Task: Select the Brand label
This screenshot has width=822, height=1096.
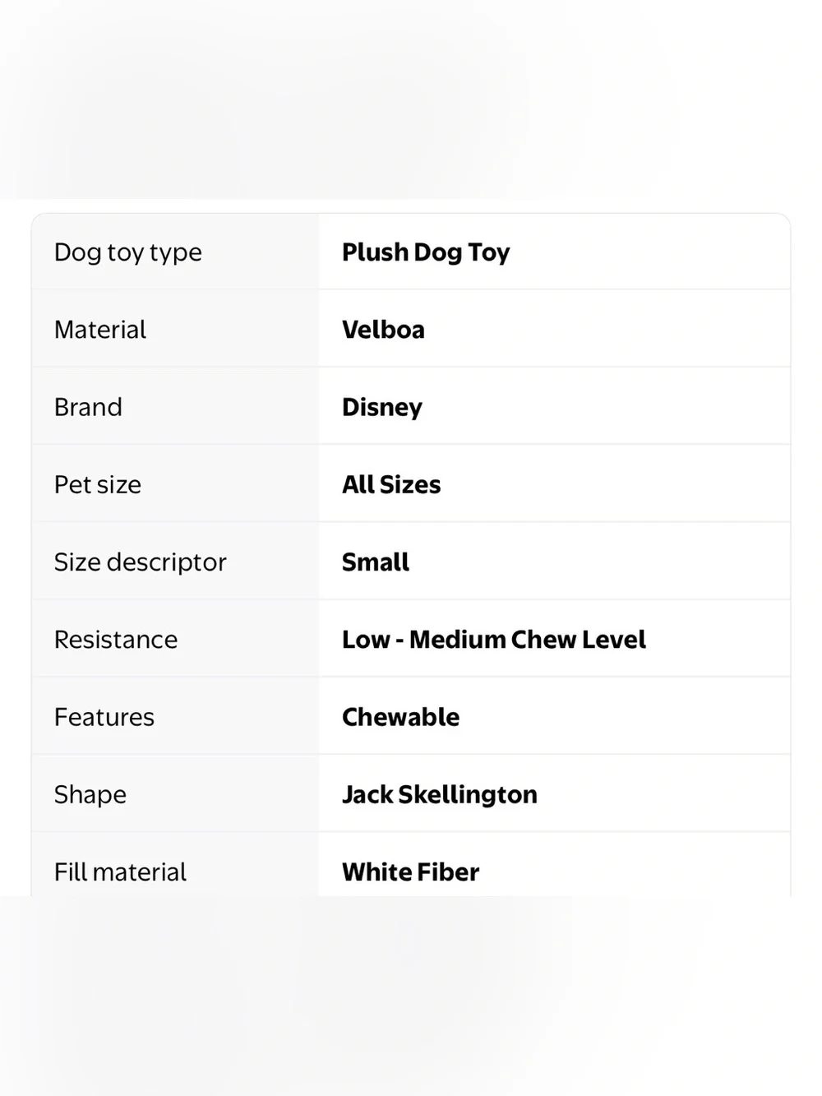Action: click(88, 407)
